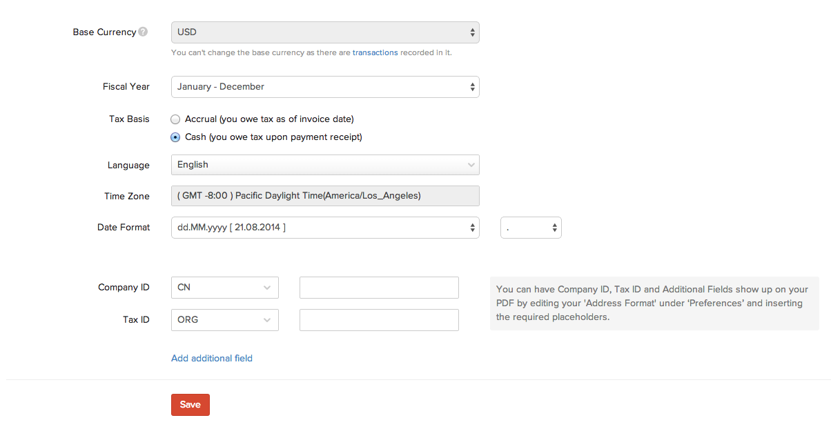Select the Accrual tax basis option
The height and width of the screenshot is (429, 831).
click(175, 119)
